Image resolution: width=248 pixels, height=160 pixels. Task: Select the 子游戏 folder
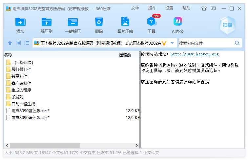coord(17,97)
